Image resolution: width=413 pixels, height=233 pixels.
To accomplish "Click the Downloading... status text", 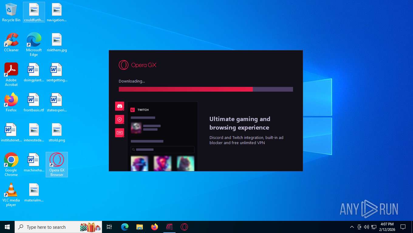I will coord(132,81).
